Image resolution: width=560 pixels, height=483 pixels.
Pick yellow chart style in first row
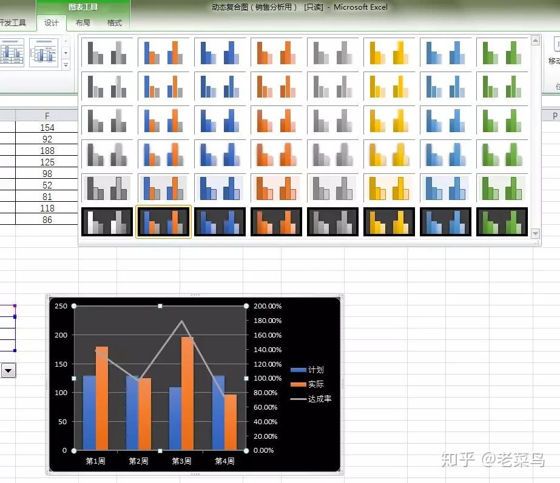(x=390, y=53)
